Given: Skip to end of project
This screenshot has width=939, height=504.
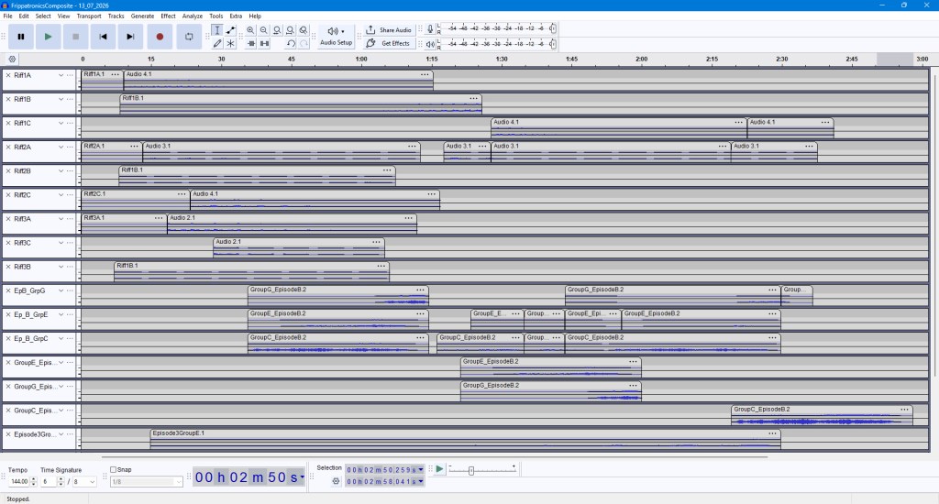Looking at the screenshot, I should click(130, 37).
